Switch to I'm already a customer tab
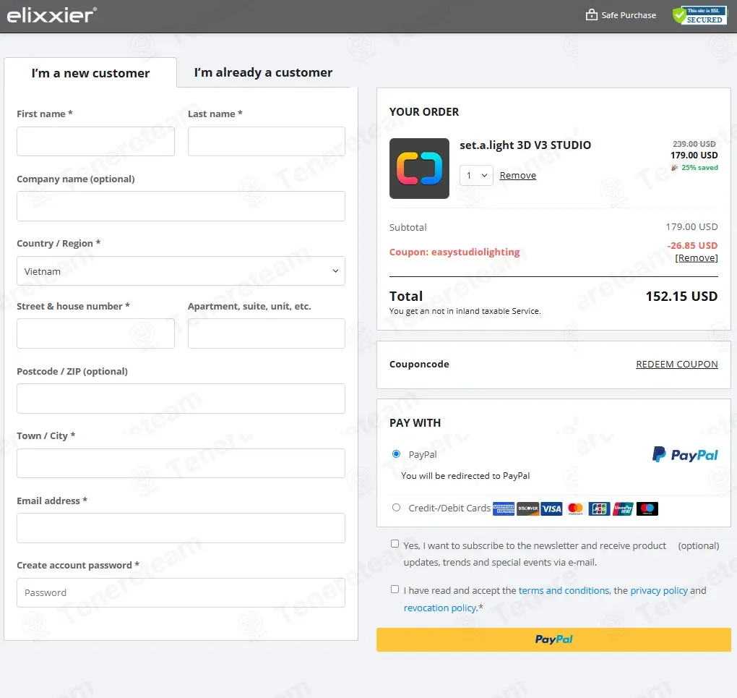 [x=263, y=72]
